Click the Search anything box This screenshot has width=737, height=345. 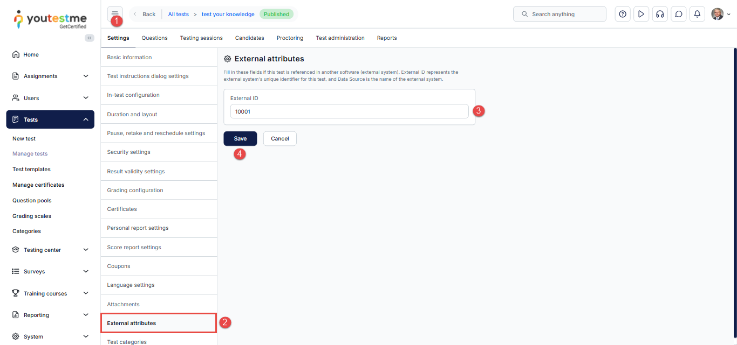tap(559, 14)
